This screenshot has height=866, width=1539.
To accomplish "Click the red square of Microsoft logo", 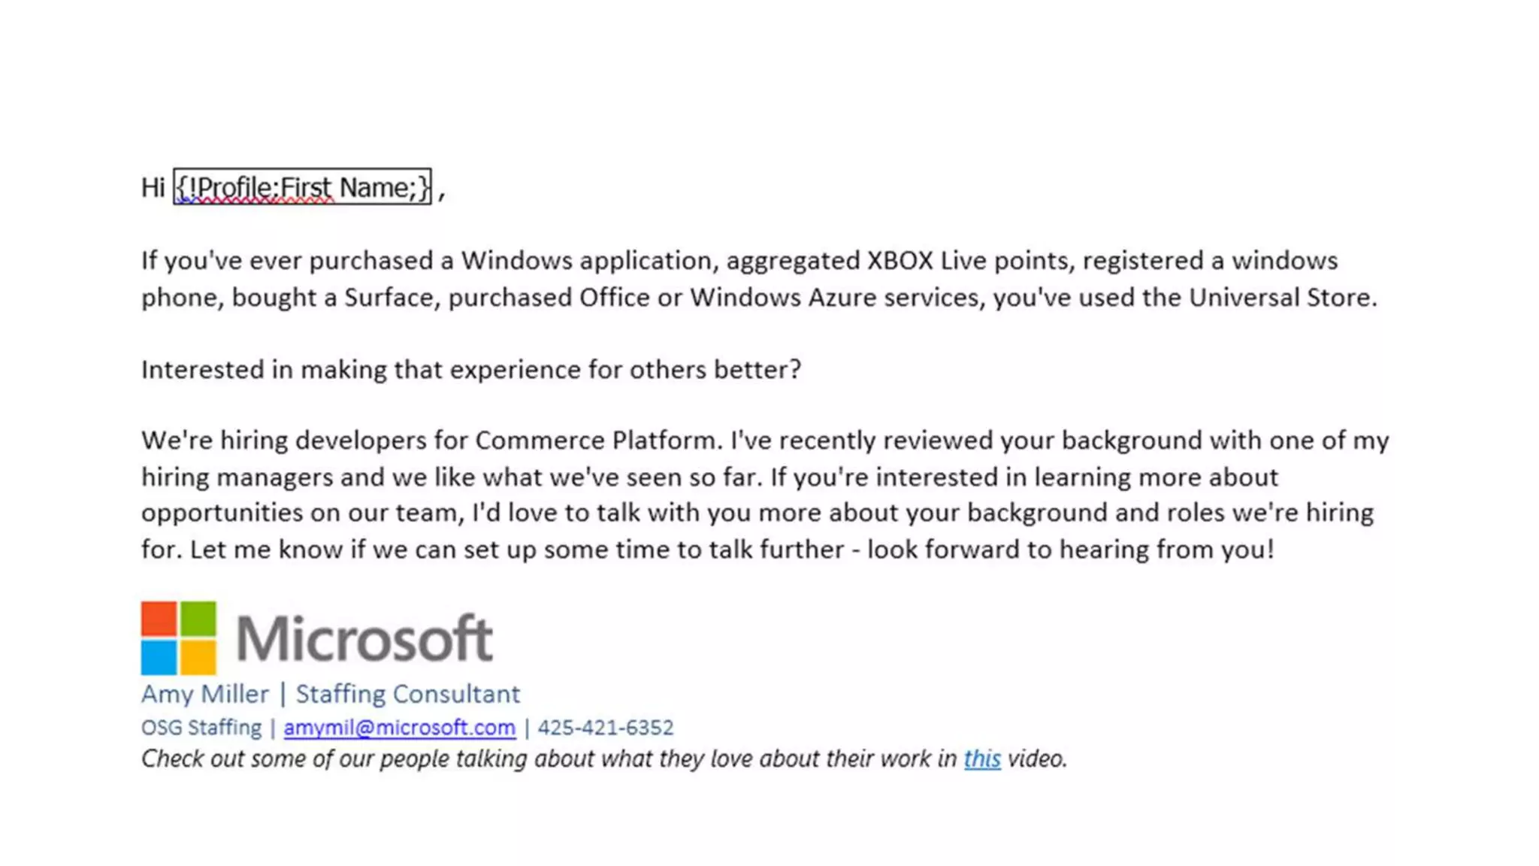I will [x=159, y=619].
